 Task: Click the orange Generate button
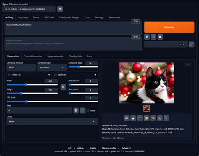pos(169,27)
